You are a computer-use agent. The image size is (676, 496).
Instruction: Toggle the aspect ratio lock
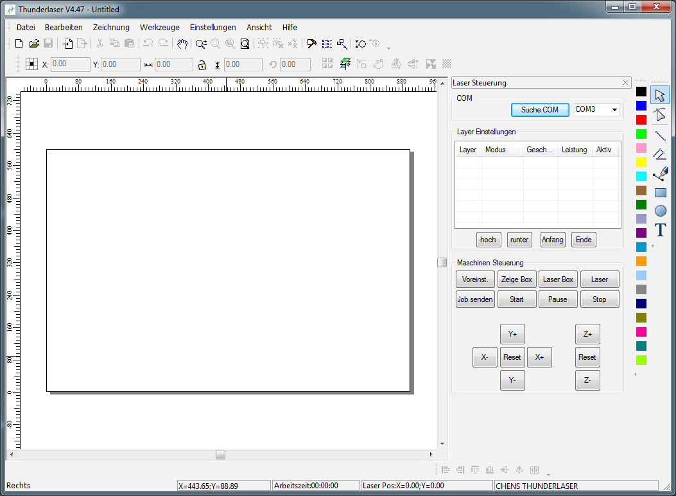[x=202, y=64]
